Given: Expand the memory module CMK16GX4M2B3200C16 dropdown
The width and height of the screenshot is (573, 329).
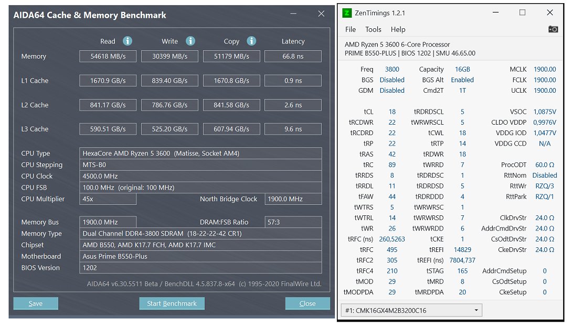Looking at the screenshot, I should (x=411, y=310).
